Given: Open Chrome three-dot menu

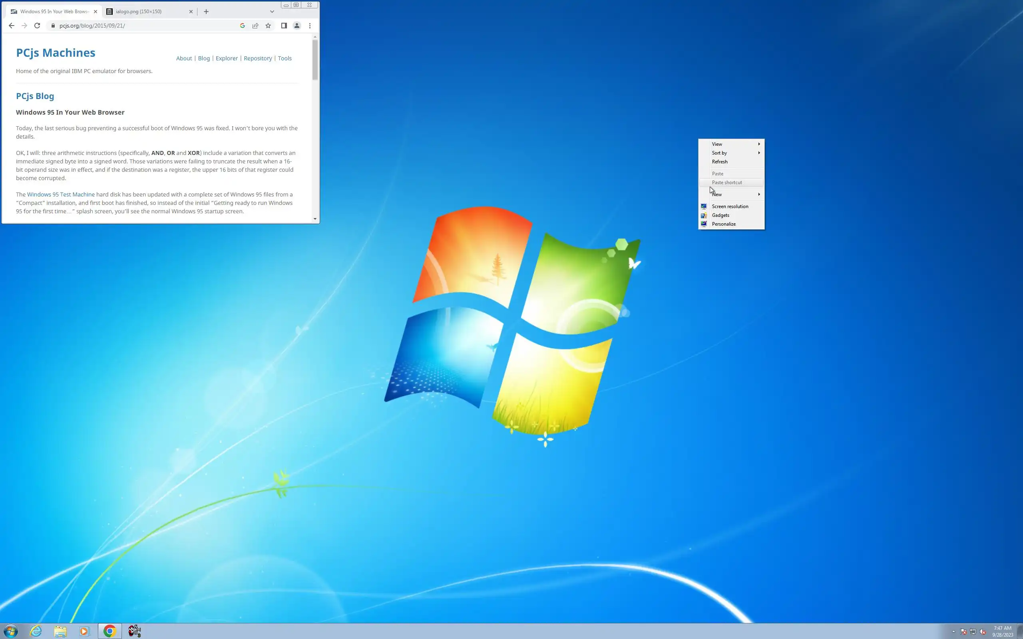Looking at the screenshot, I should [x=310, y=26].
